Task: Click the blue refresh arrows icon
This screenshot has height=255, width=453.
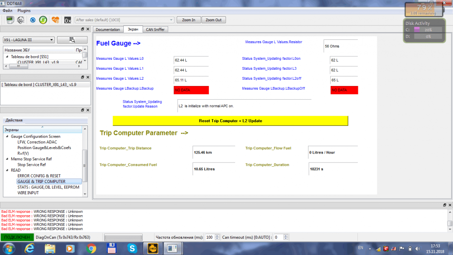Action: (33, 19)
